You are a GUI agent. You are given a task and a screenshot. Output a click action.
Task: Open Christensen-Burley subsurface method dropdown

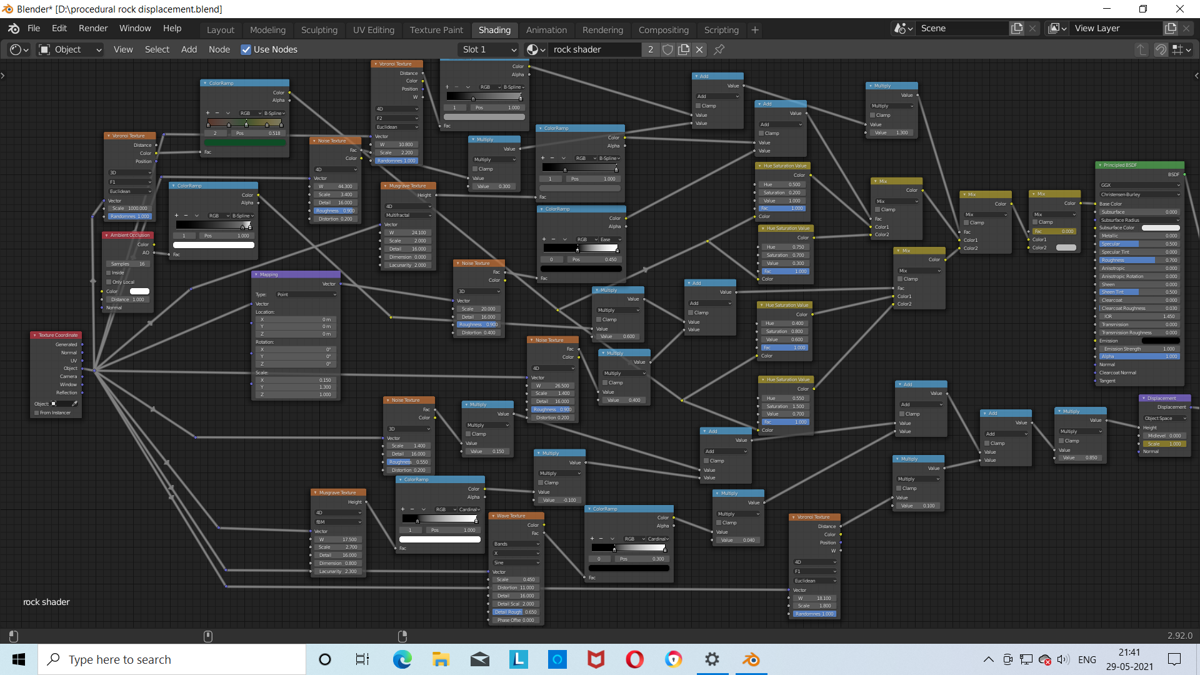point(1140,194)
